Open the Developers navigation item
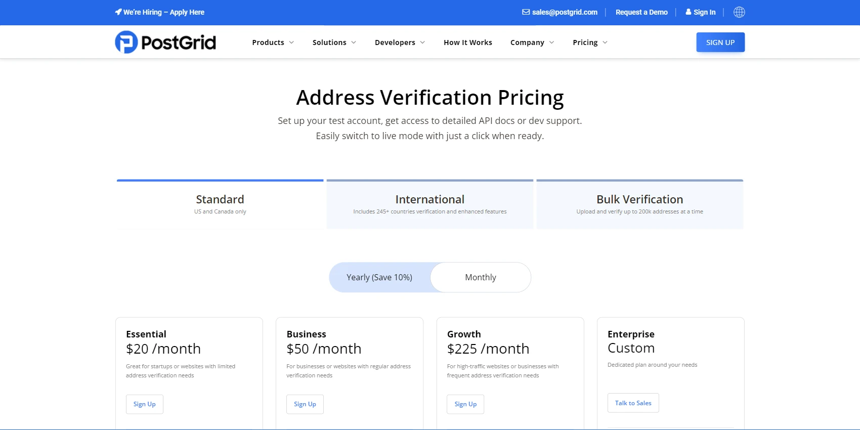This screenshot has height=430, width=860. [x=395, y=42]
